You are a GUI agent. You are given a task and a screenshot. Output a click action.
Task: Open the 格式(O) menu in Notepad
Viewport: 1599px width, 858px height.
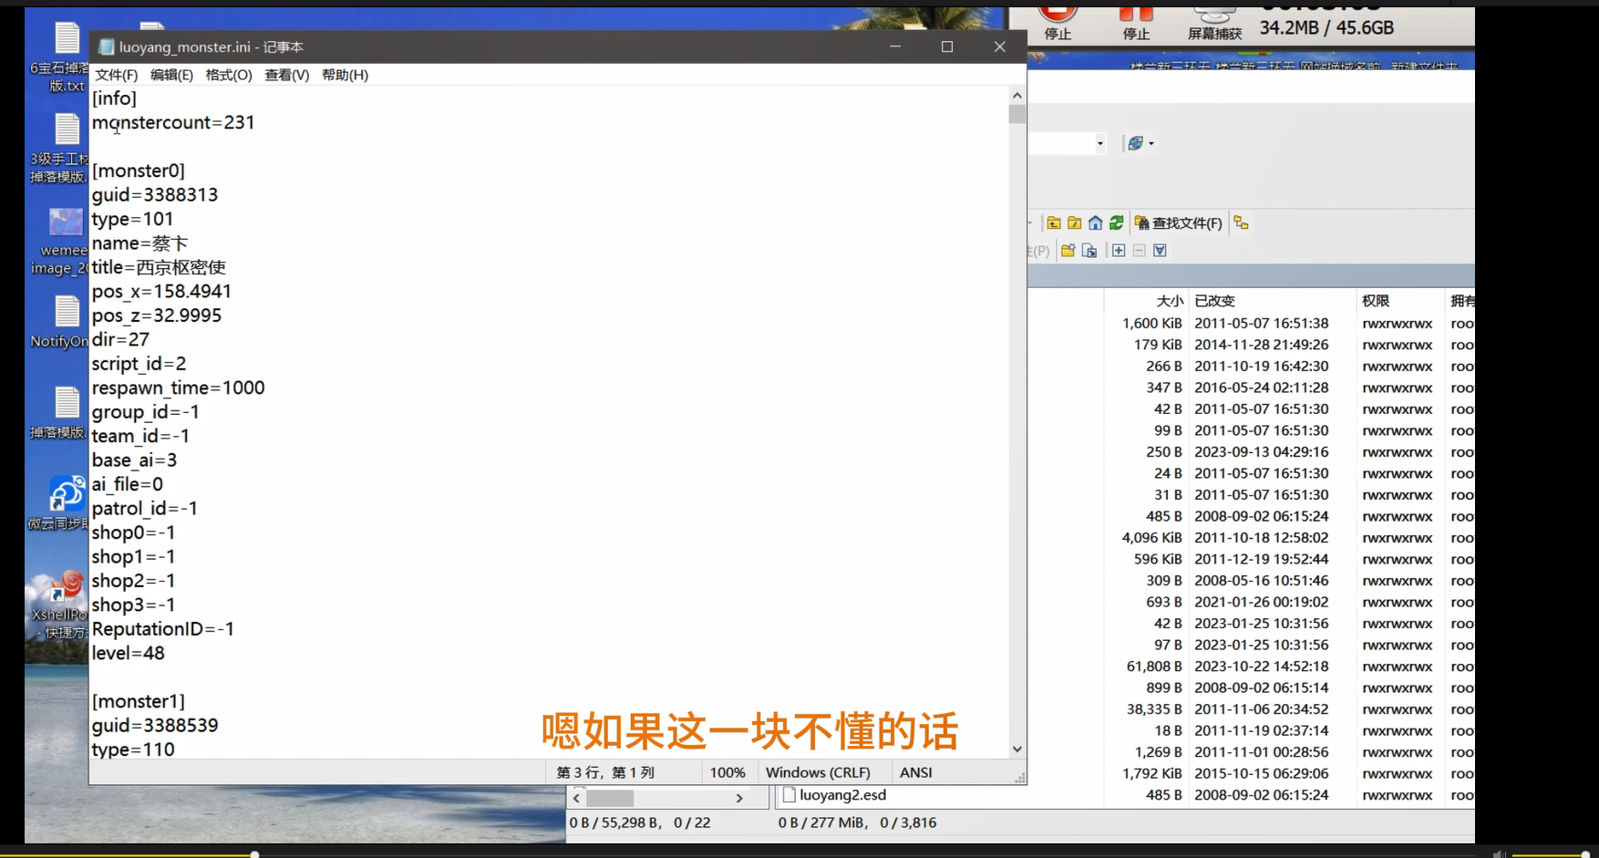tap(228, 75)
